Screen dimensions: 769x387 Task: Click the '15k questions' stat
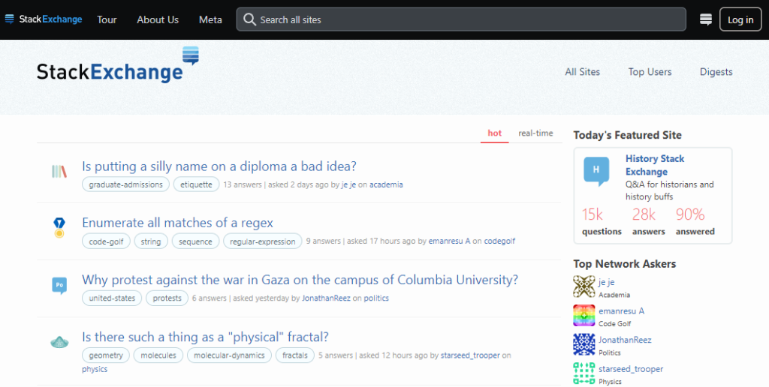(602, 221)
